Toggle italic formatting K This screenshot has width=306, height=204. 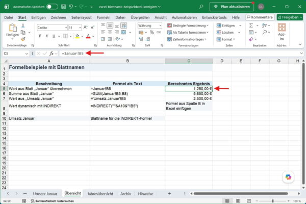47,36
